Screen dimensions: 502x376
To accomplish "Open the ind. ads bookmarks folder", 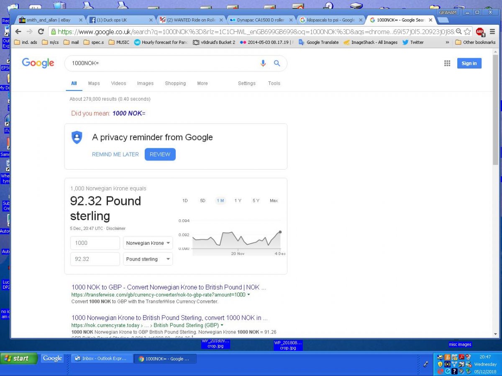I will pyautogui.click(x=26, y=42).
